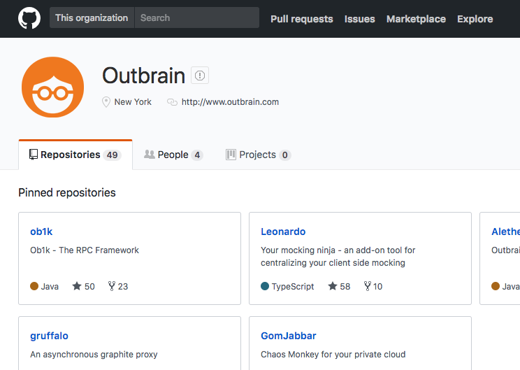Open the GomJabbar repository link

pos(289,336)
